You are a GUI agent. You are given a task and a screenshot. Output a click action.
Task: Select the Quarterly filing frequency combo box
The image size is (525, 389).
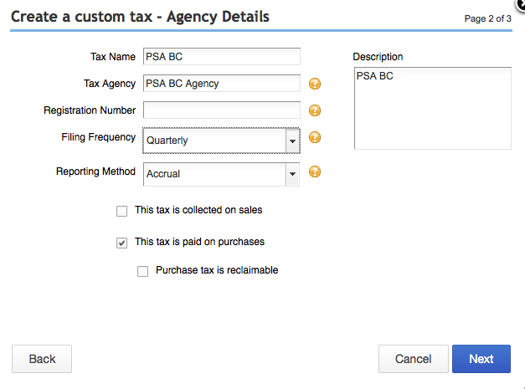(221, 141)
